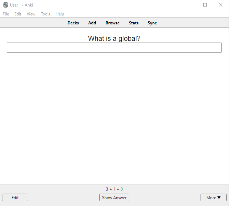This screenshot has height=206, width=229.
Task: Click Add to create a new card
Action: click(92, 23)
